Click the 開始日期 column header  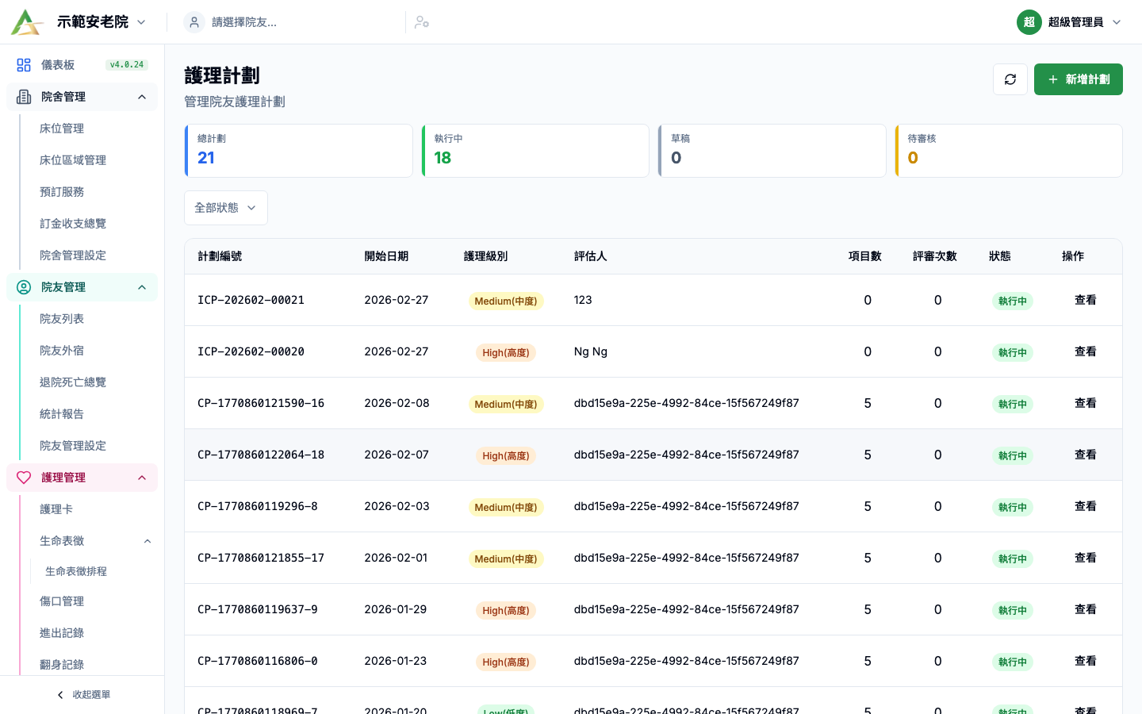[x=386, y=256]
